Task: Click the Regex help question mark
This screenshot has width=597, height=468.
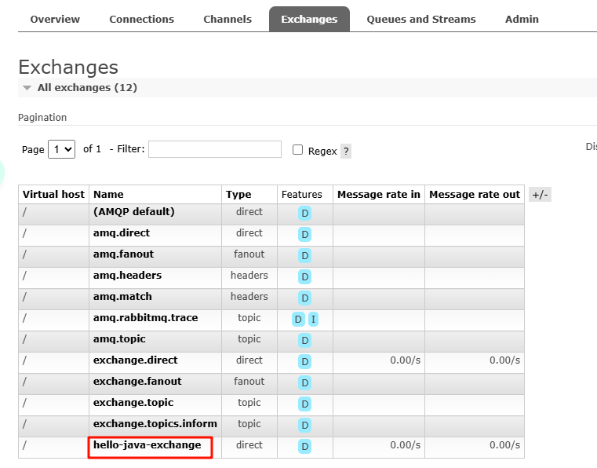Action: [x=346, y=151]
